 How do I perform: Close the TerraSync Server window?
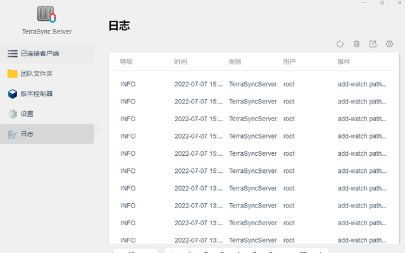399,3
